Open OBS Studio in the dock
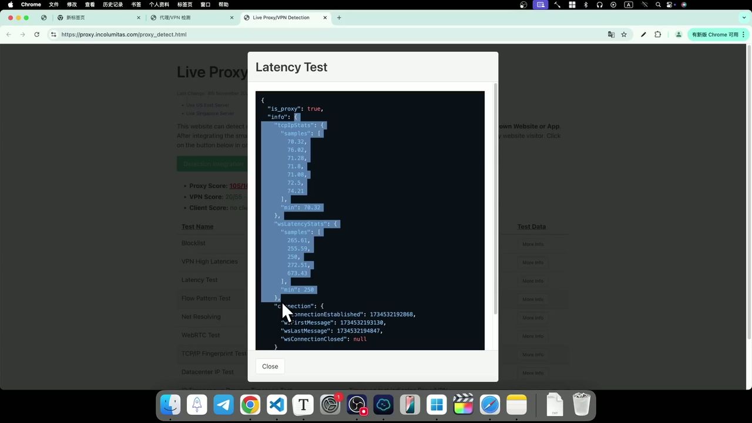The height and width of the screenshot is (423, 752). point(357,405)
